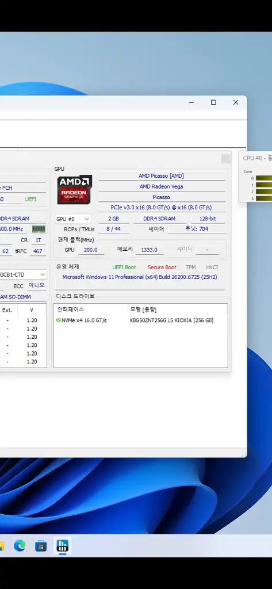This screenshot has width=272, height=589.
Task: Click the PCIe v3.0 x16 bus info field
Action: (x=161, y=207)
